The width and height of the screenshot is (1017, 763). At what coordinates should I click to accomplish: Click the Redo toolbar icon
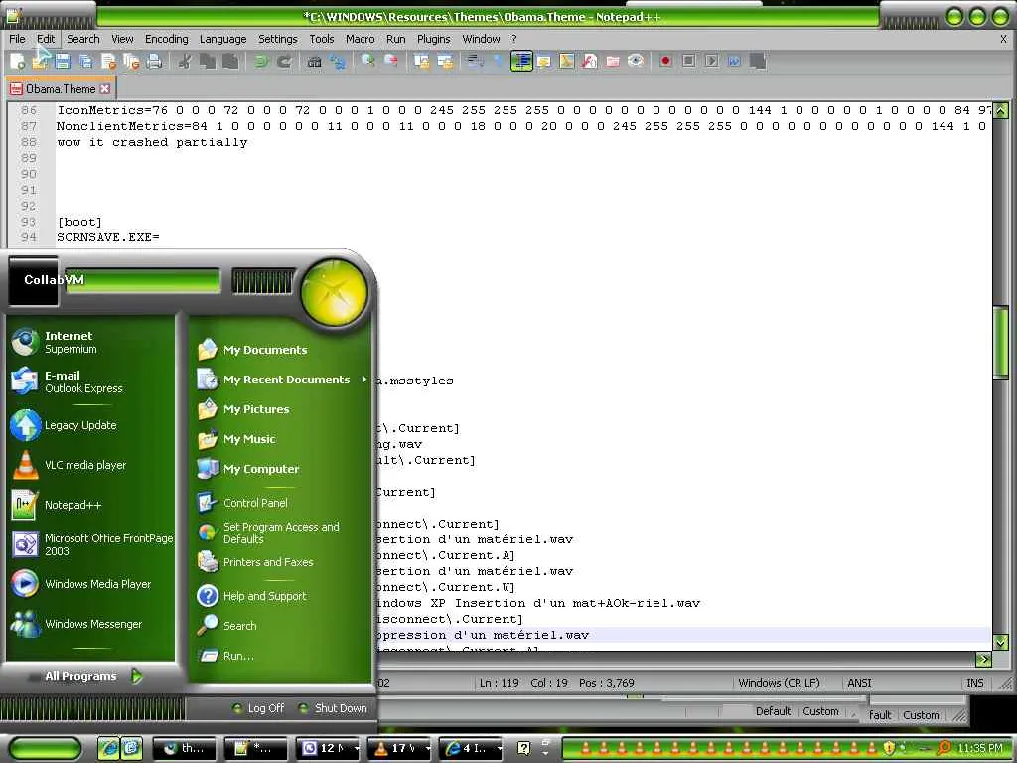pyautogui.click(x=284, y=61)
